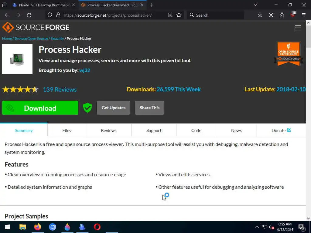
Task: Open Firefox View icon at tab bar start
Action: (x=5, y=5)
